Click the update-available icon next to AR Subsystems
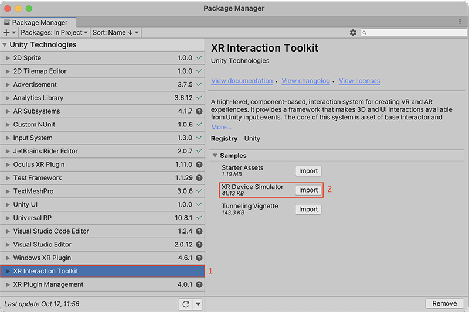The height and width of the screenshot is (312, 469). [x=199, y=111]
